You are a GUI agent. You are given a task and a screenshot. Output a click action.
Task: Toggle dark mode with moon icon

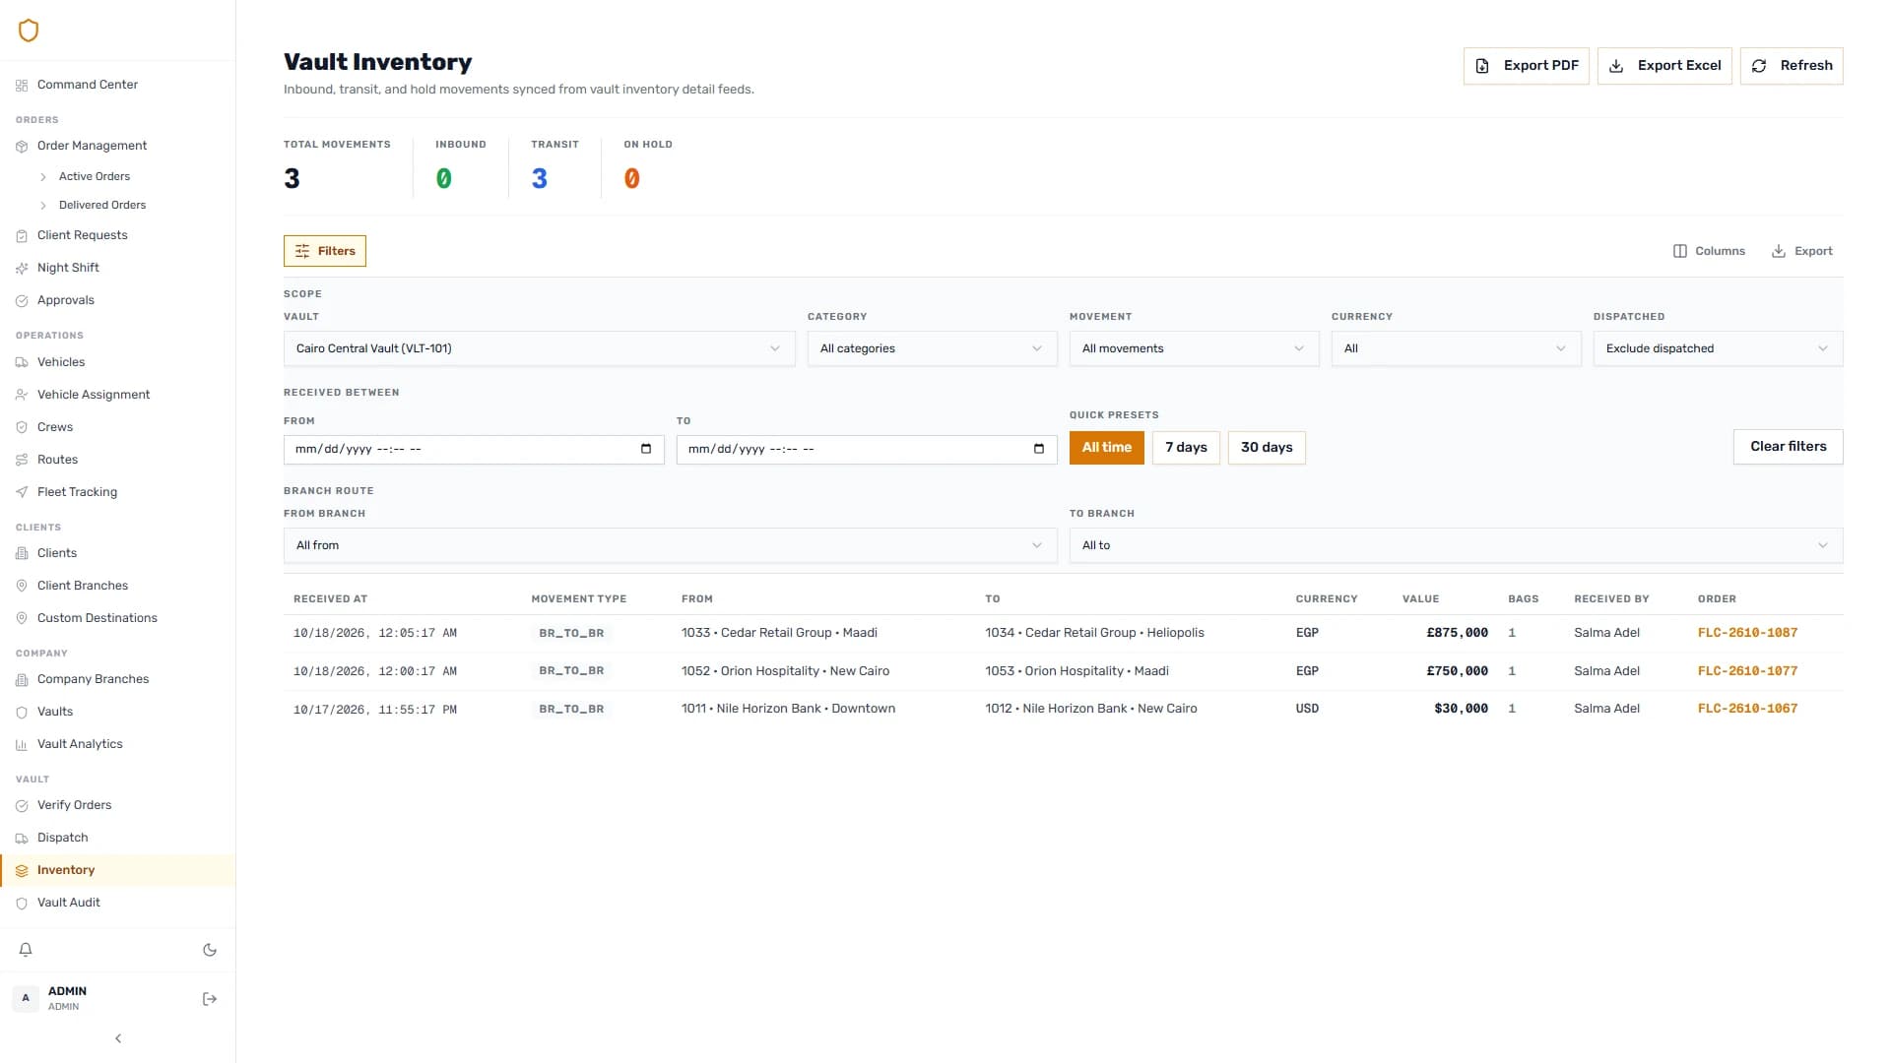210,950
